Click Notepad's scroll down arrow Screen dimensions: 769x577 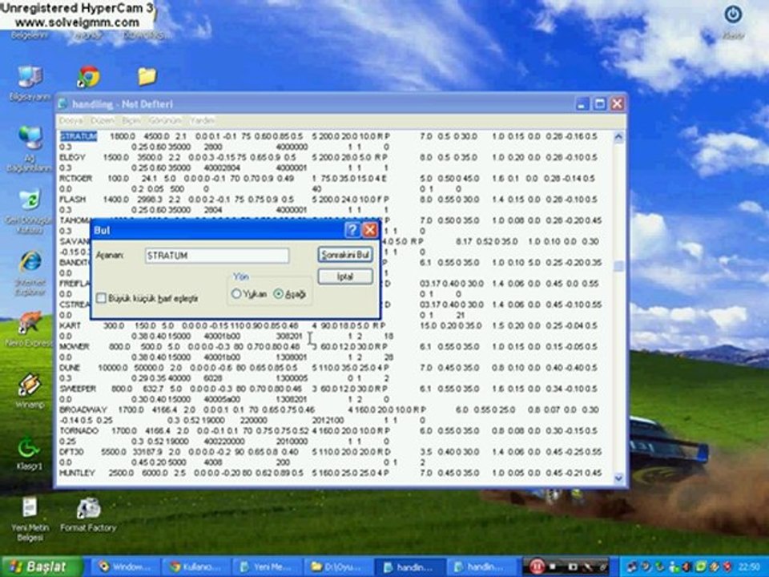[x=618, y=478]
